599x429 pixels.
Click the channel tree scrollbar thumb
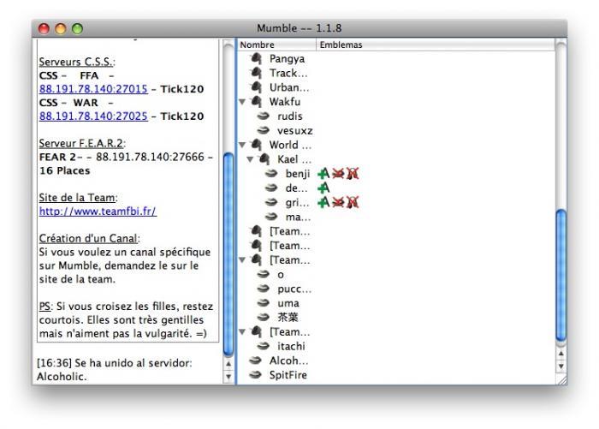pyautogui.click(x=560, y=275)
